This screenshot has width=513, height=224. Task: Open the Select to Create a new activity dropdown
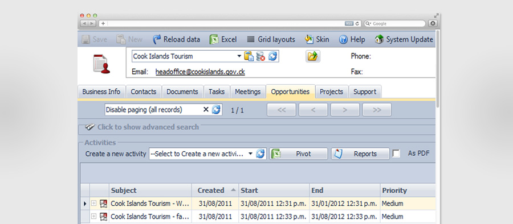250,154
